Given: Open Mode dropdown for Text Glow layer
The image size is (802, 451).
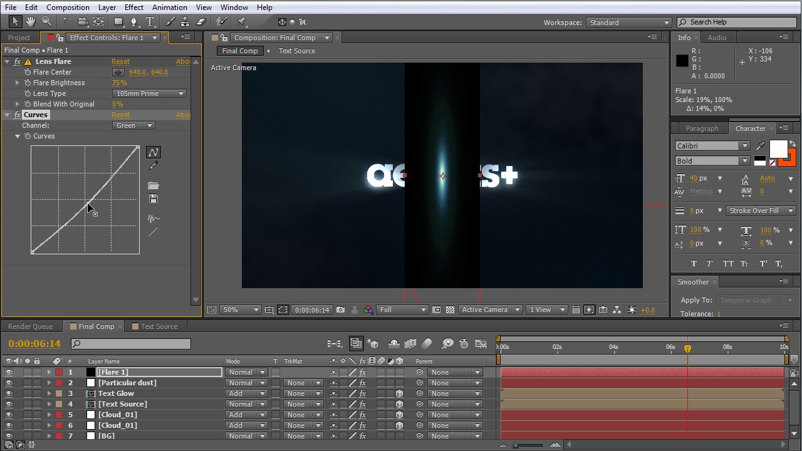Looking at the screenshot, I should pyautogui.click(x=246, y=393).
